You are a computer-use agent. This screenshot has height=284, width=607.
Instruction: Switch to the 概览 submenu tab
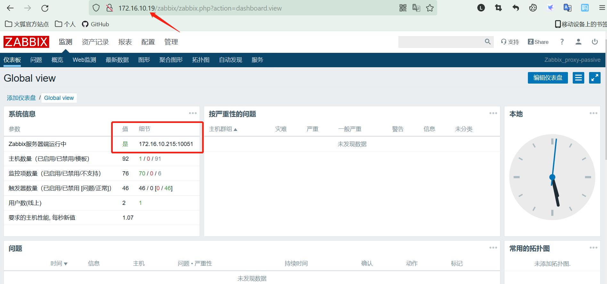click(57, 60)
